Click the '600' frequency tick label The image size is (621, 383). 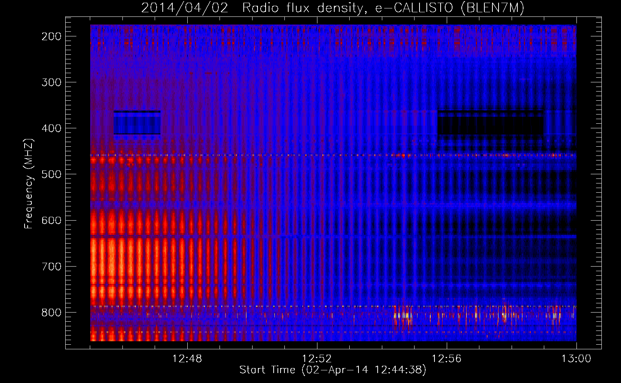51,220
